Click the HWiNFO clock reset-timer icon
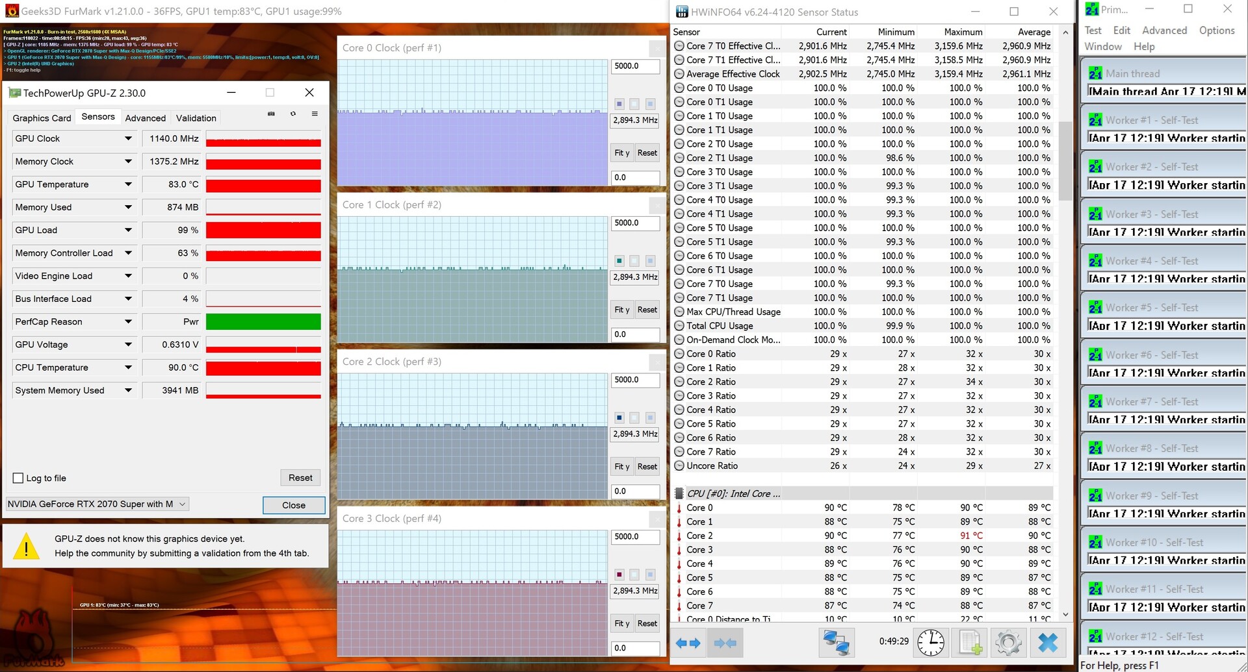 click(931, 643)
